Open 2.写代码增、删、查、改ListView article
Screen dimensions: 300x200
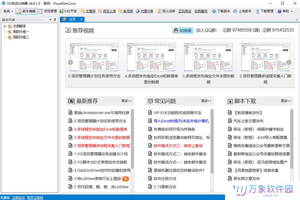101,187
